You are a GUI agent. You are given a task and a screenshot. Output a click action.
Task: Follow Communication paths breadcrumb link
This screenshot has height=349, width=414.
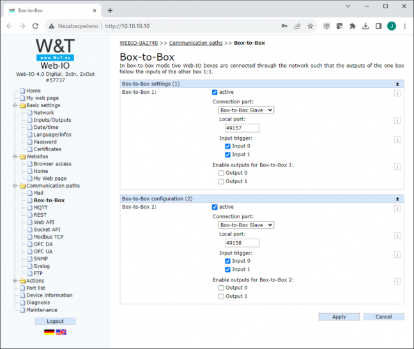point(195,43)
